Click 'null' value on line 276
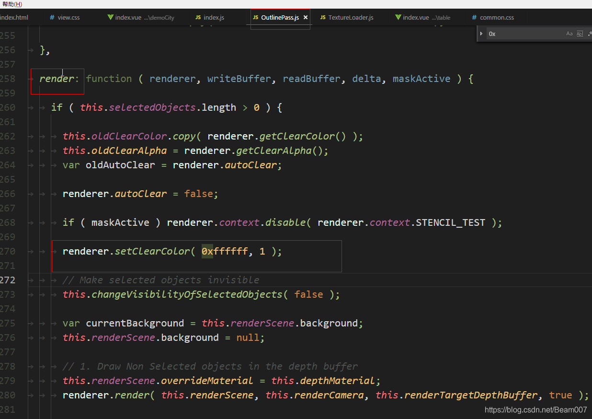592x419 pixels. tap(248, 338)
